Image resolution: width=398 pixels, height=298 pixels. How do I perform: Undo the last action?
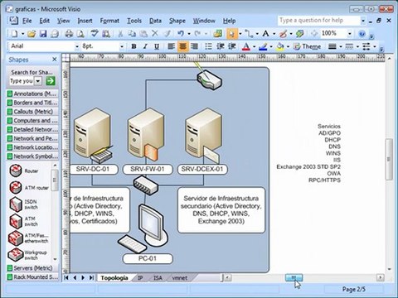click(x=181, y=34)
